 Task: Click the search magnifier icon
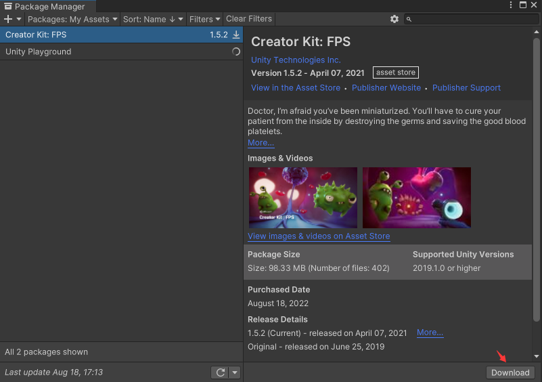tap(409, 20)
